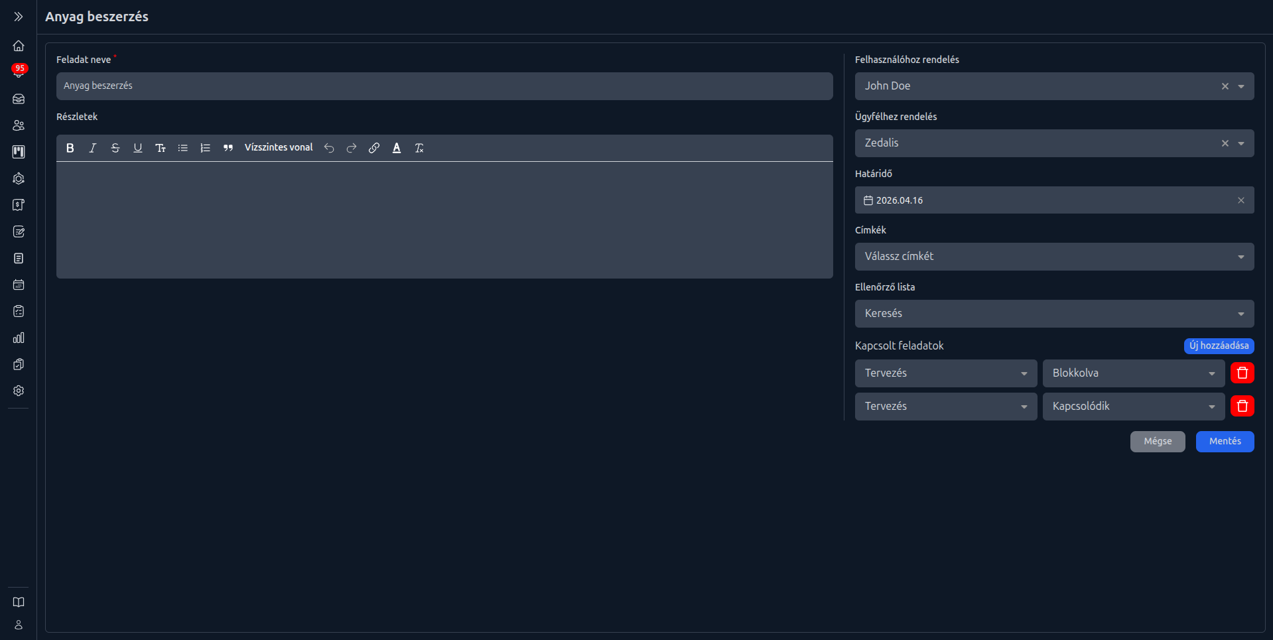Insert a bulleted list

[x=183, y=148]
